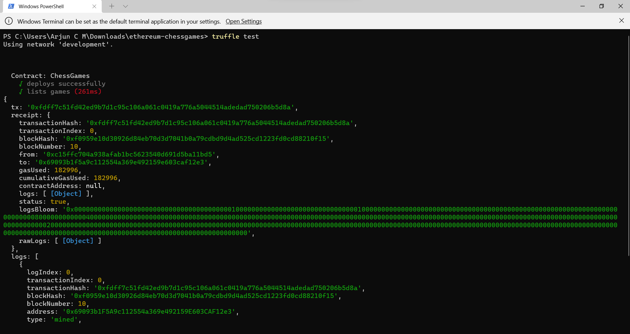Click the 'from:' address value
This screenshot has height=334, width=630.
coord(129,154)
